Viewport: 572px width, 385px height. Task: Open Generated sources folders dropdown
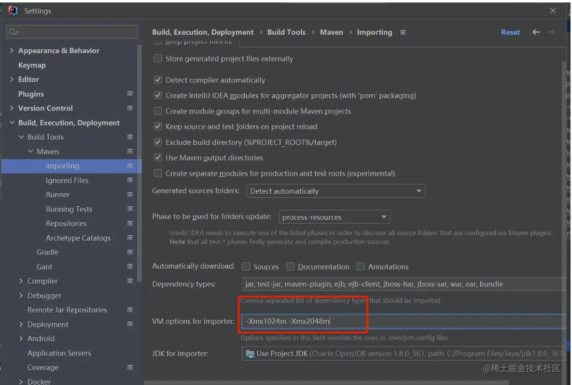pos(336,191)
